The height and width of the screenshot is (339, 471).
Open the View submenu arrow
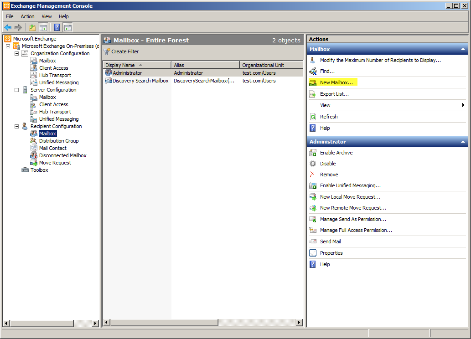click(463, 105)
